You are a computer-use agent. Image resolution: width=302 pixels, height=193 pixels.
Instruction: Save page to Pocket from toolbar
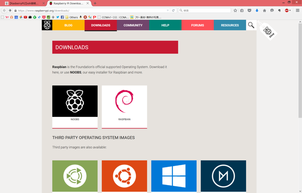(x=250, y=10)
